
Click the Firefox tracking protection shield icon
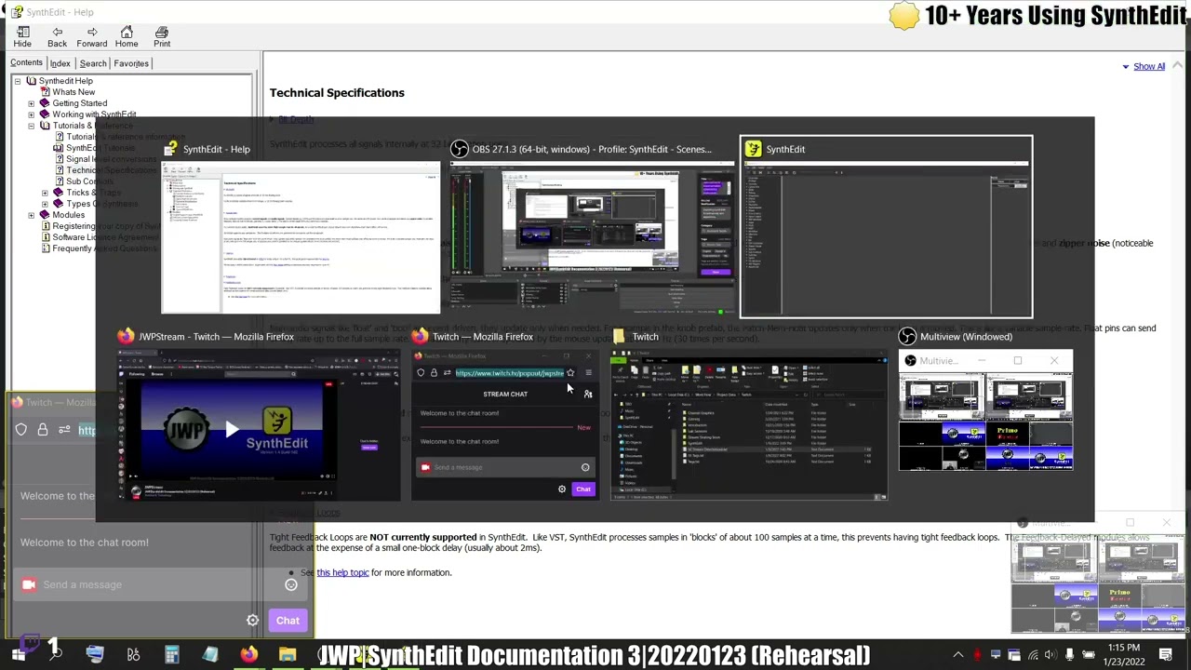pos(21,430)
